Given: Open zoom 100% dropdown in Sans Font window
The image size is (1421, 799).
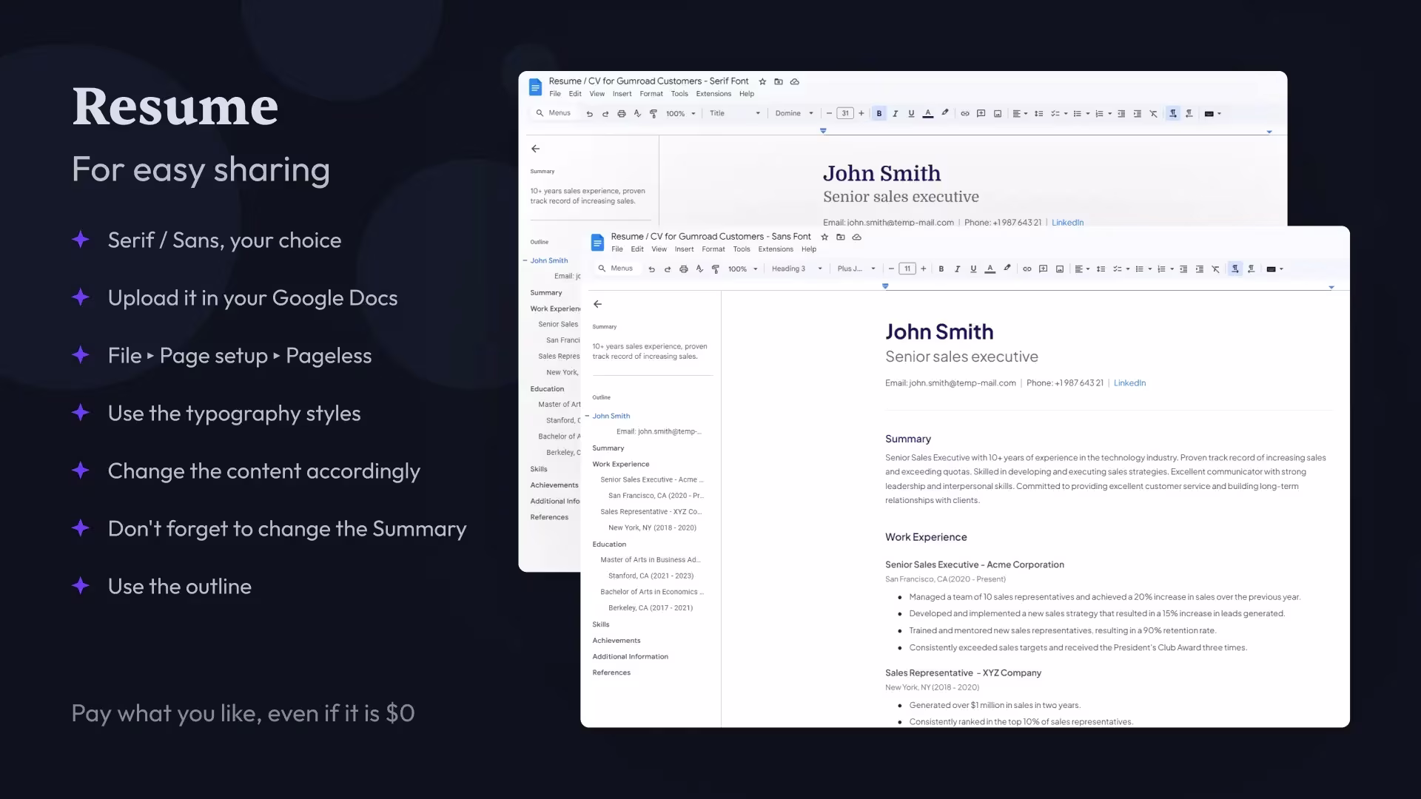Looking at the screenshot, I should pyautogui.click(x=742, y=269).
